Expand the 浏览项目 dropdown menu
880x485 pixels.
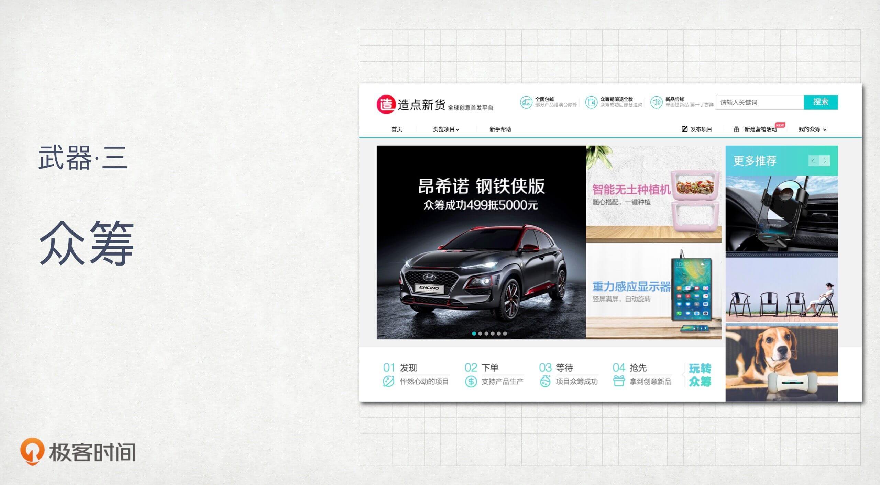(x=446, y=129)
